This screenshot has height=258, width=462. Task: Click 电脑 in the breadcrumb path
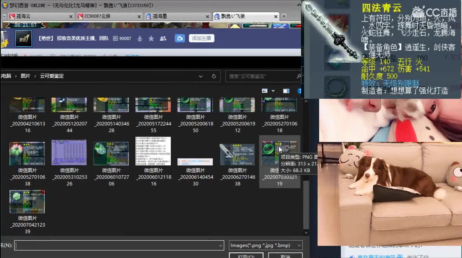[6, 76]
